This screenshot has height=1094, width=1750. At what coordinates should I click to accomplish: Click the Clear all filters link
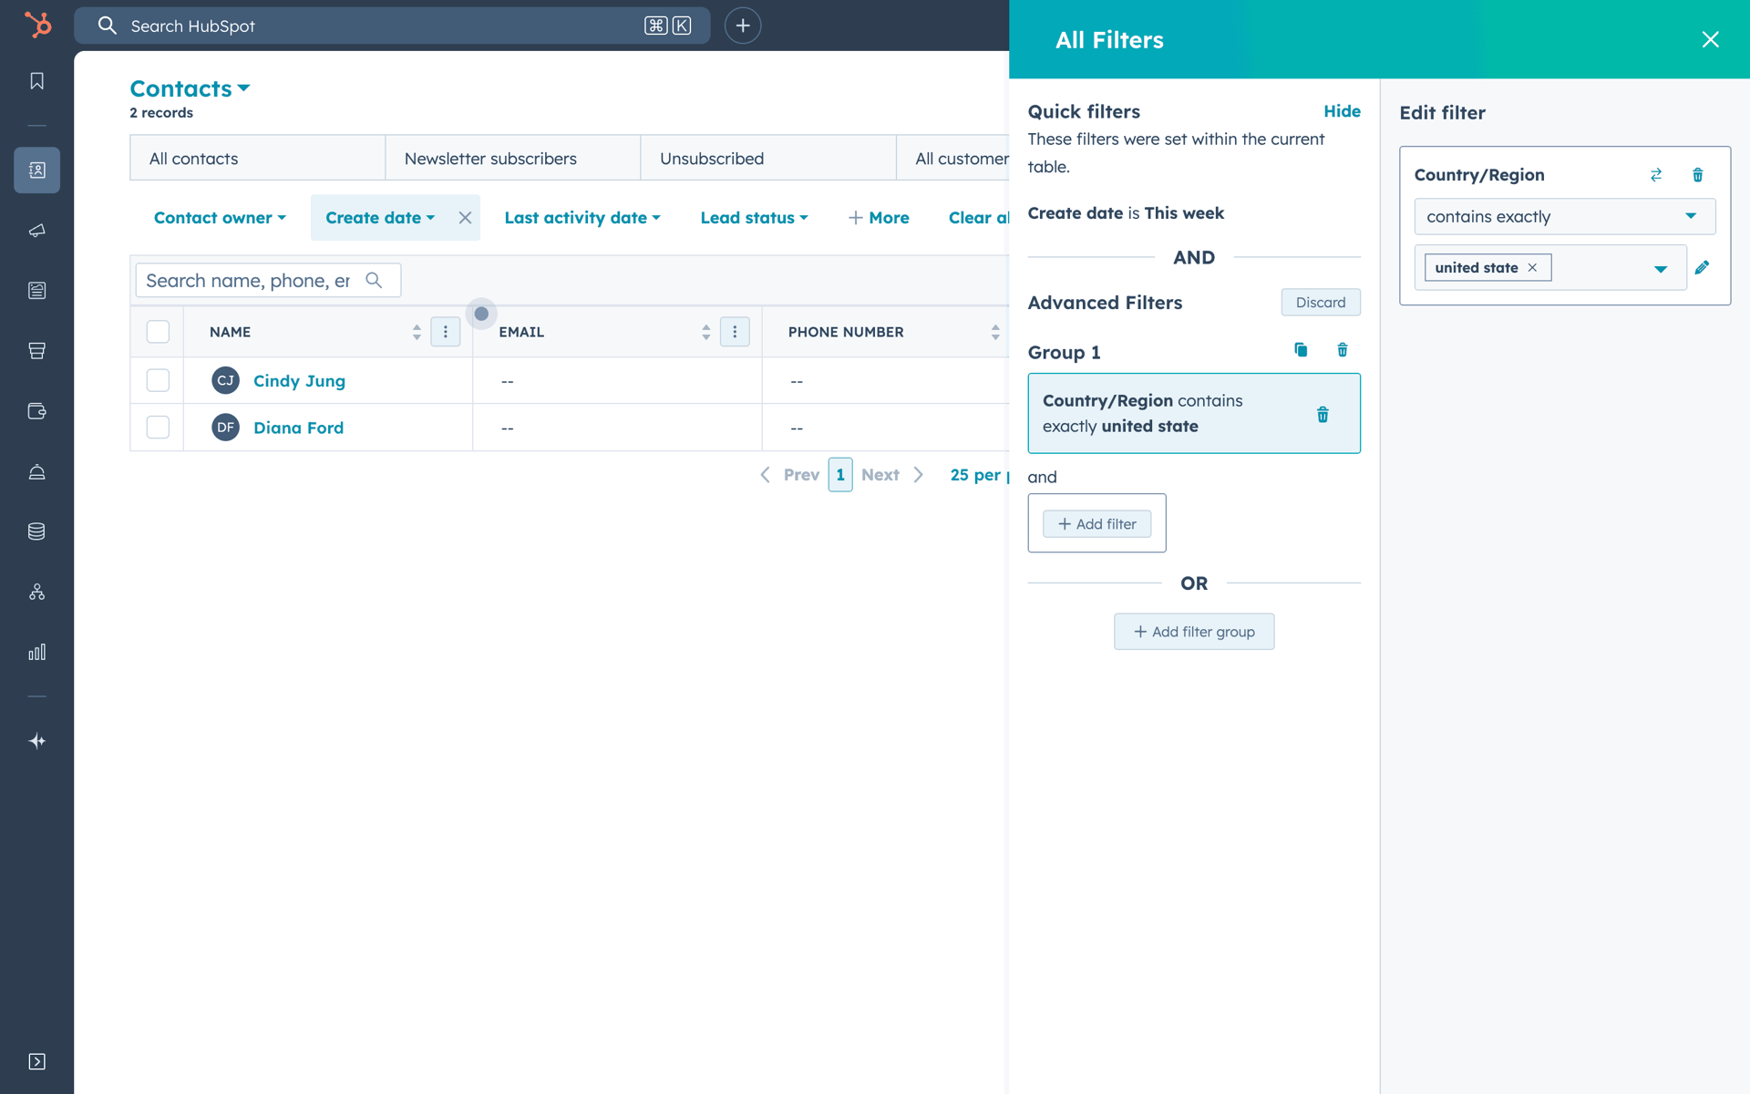tap(978, 218)
